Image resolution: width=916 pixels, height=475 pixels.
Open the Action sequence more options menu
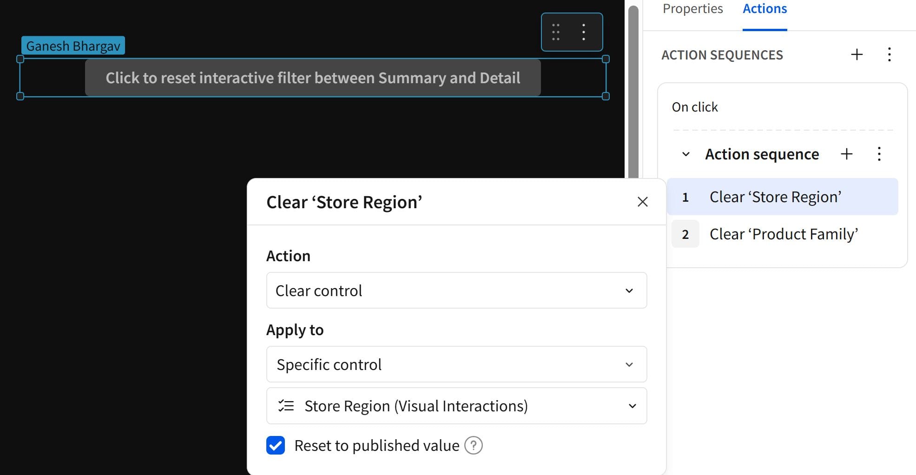point(879,154)
